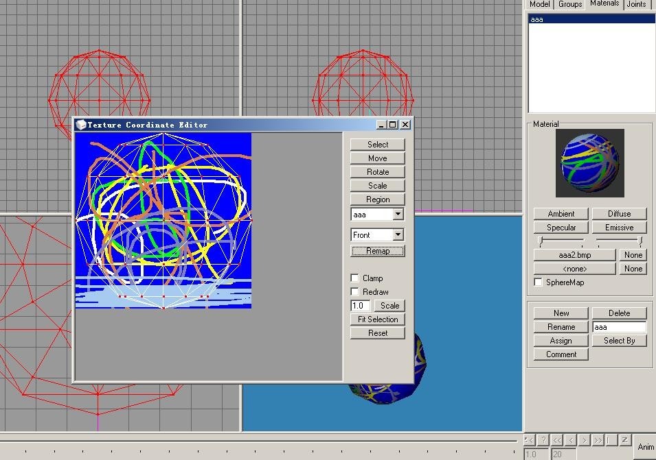The width and height of the screenshot is (656, 460).
Task: Click the Remap button
Action: [x=377, y=251]
